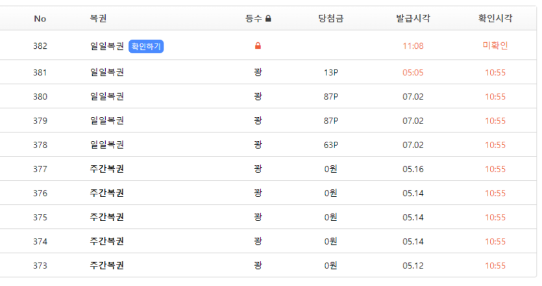Click the 05.16 issue date
This screenshot has width=542, height=286.
pyautogui.click(x=413, y=169)
